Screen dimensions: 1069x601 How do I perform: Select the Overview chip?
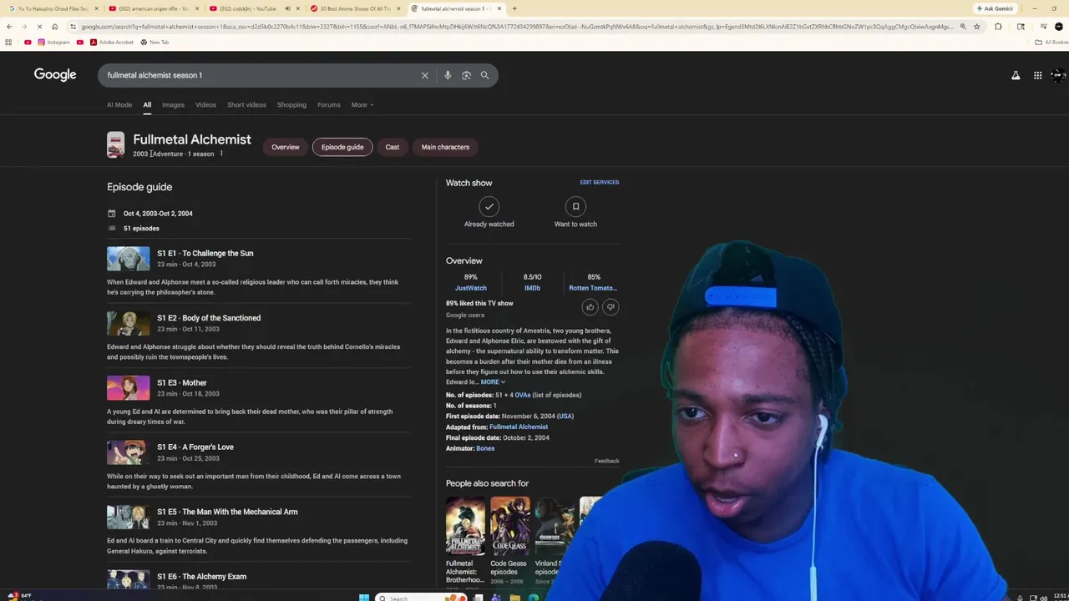pyautogui.click(x=285, y=147)
